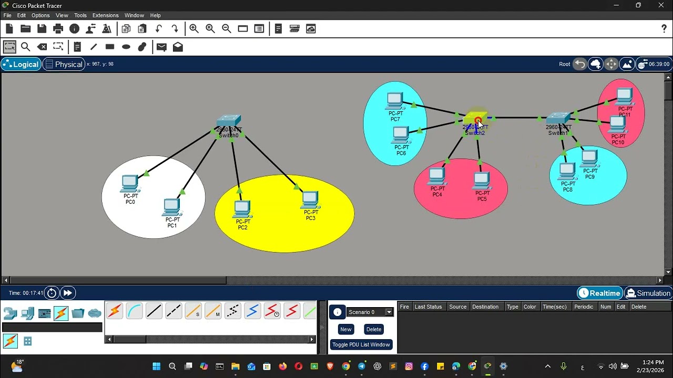Click Delete scenario button
This screenshot has width=673, height=378.
(x=374, y=329)
